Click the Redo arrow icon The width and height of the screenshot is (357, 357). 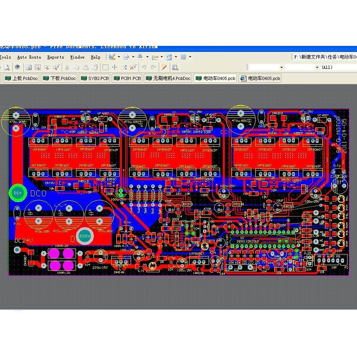pos(154,67)
